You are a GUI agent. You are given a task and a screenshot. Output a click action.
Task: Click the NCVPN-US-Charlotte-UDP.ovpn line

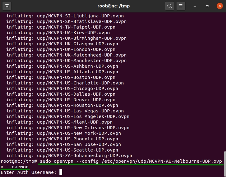pos(65,83)
